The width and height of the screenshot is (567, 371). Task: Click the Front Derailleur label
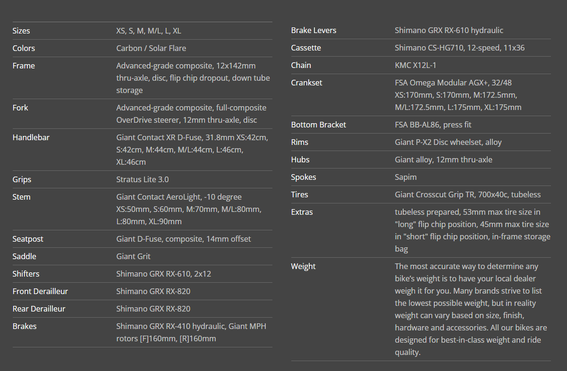pyautogui.click(x=40, y=291)
